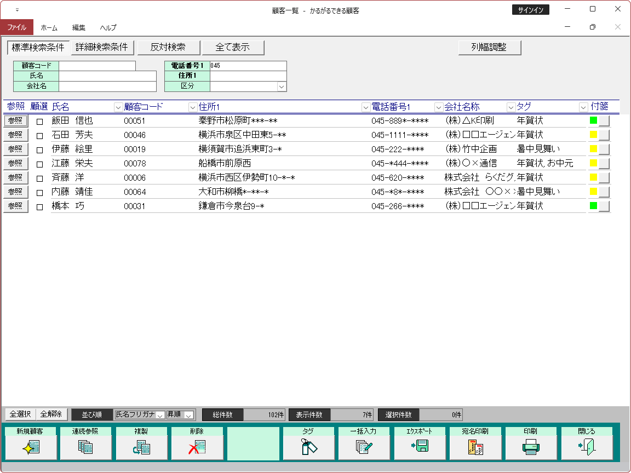
Task: Click the エクスポート export icon
Action: tap(421, 447)
